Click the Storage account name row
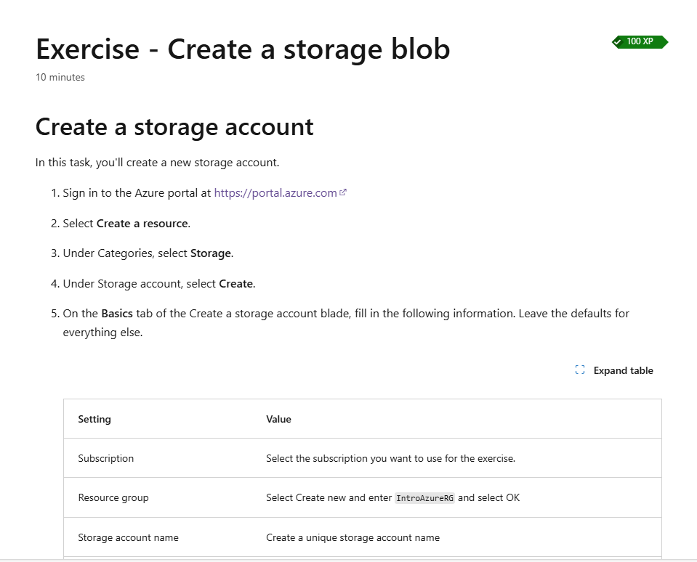 tap(128, 537)
